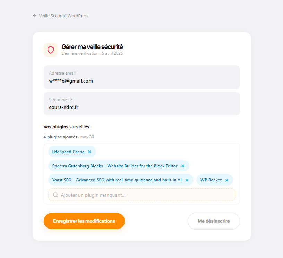Click the red shield icon

pyautogui.click(x=51, y=50)
